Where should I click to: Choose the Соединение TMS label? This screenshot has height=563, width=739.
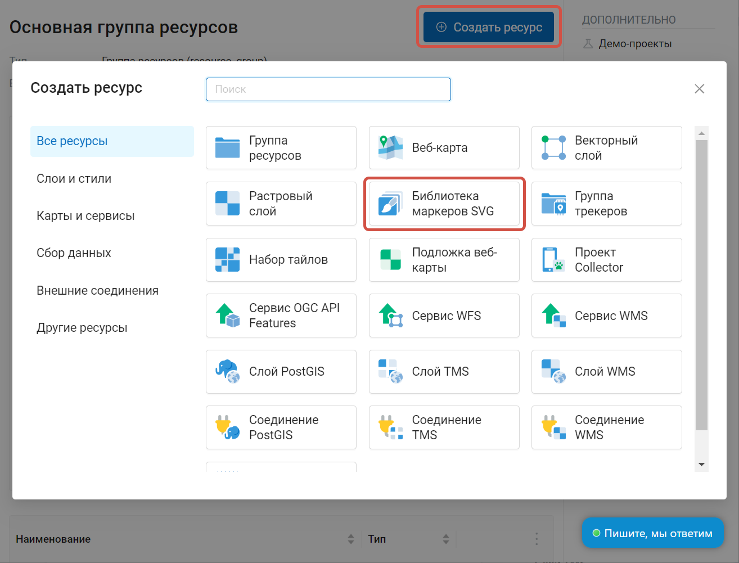[447, 427]
